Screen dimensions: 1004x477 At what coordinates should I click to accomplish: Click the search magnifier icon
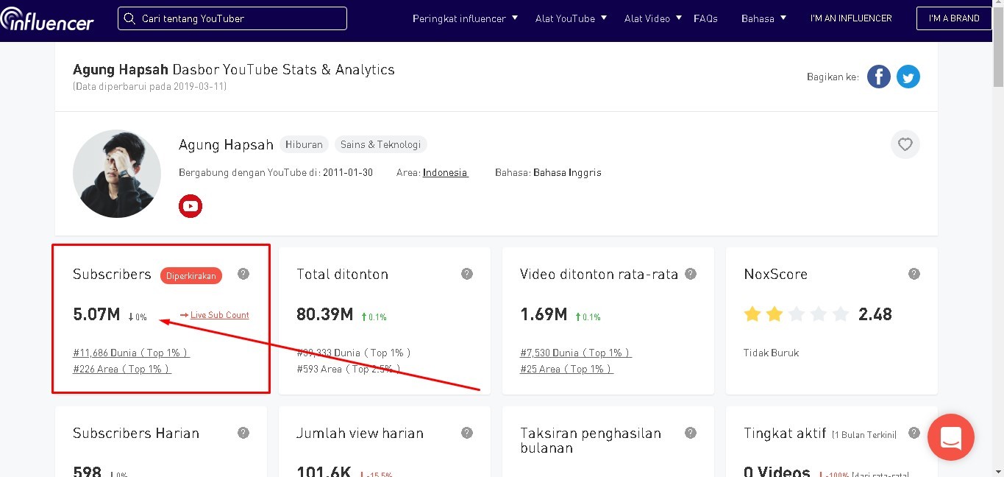[x=130, y=18]
